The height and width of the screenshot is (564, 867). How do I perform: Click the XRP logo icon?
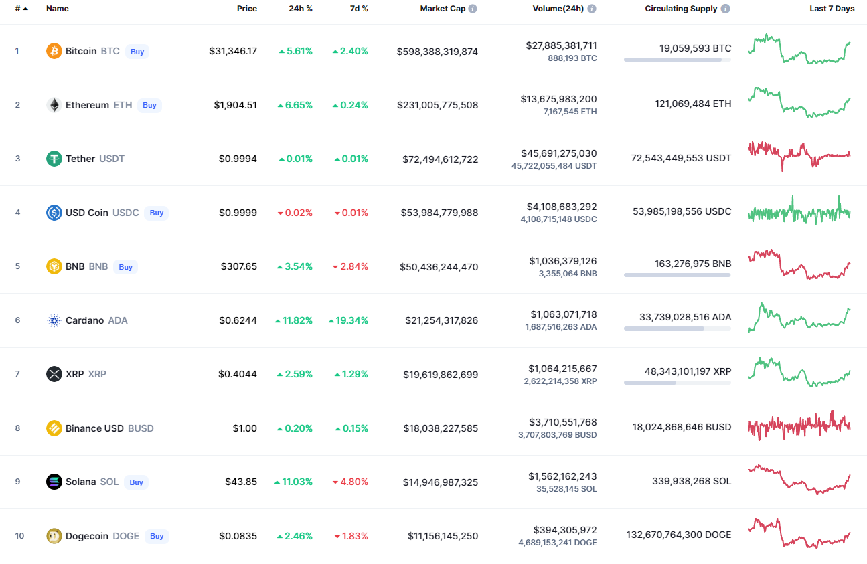tap(54, 374)
